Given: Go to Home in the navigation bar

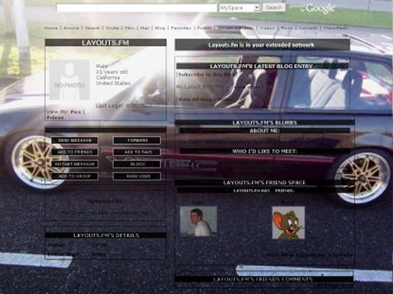Looking at the screenshot, I should click(x=51, y=28).
